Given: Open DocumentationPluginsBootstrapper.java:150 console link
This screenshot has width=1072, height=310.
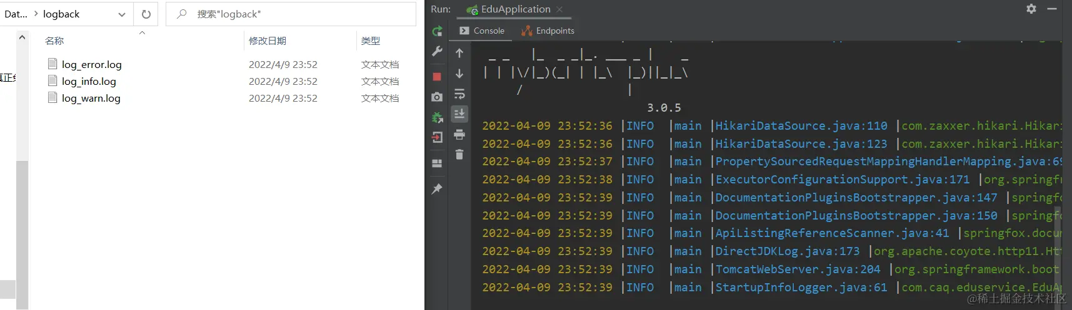Looking at the screenshot, I should 856,216.
